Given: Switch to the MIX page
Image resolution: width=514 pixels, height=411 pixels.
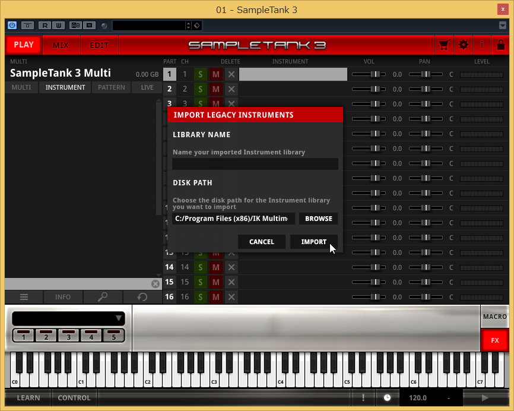Looking at the screenshot, I should pos(61,45).
